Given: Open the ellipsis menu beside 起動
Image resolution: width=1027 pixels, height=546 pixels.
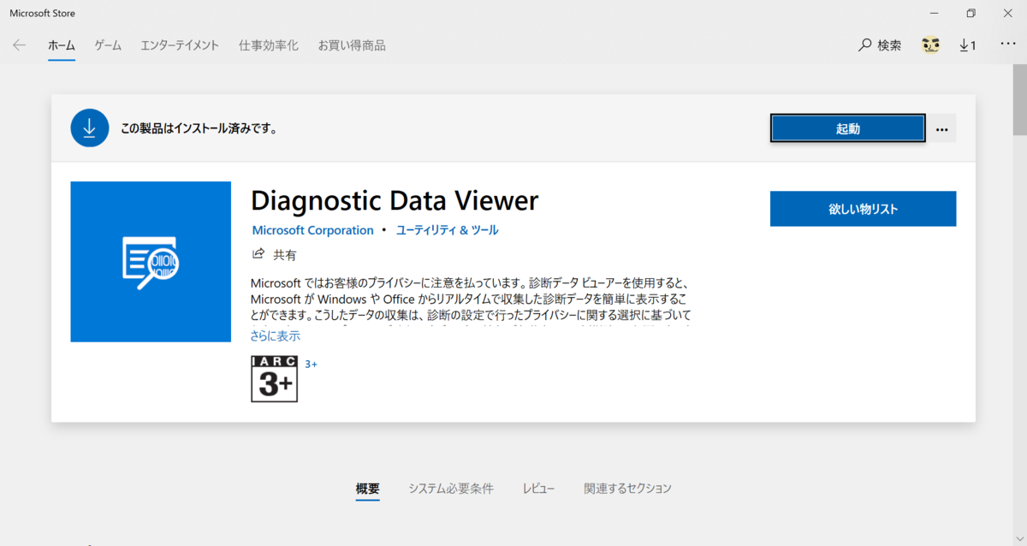Looking at the screenshot, I should [942, 129].
